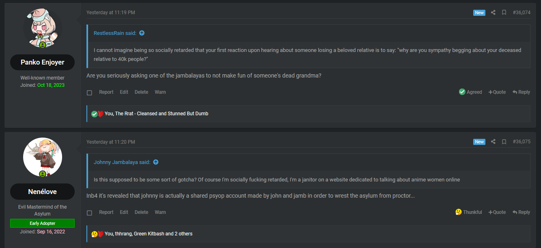Toggle the Agreed reaction on Panko Enjoyer's post
Screen dimensions: 541x248
470,92
